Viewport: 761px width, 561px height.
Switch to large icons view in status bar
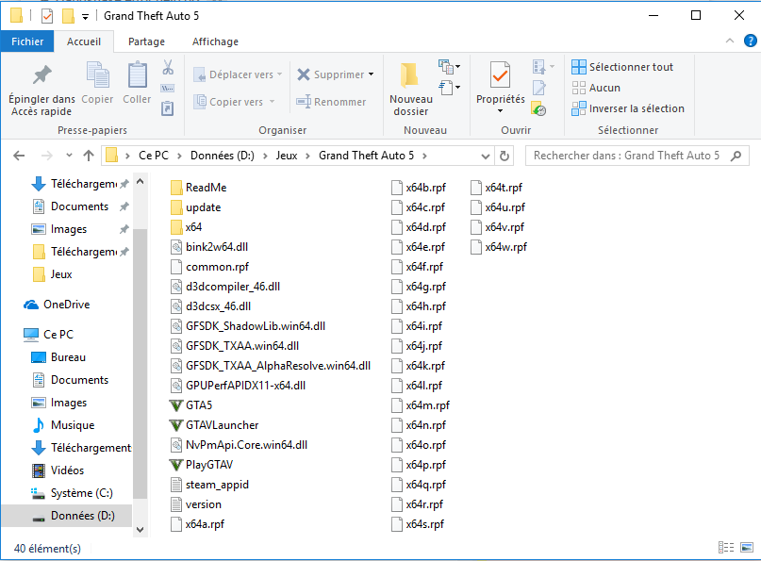pyautogui.click(x=747, y=548)
